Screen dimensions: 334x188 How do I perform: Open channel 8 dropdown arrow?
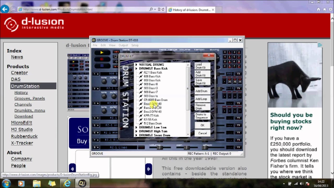pyautogui.click(x=98, y=147)
